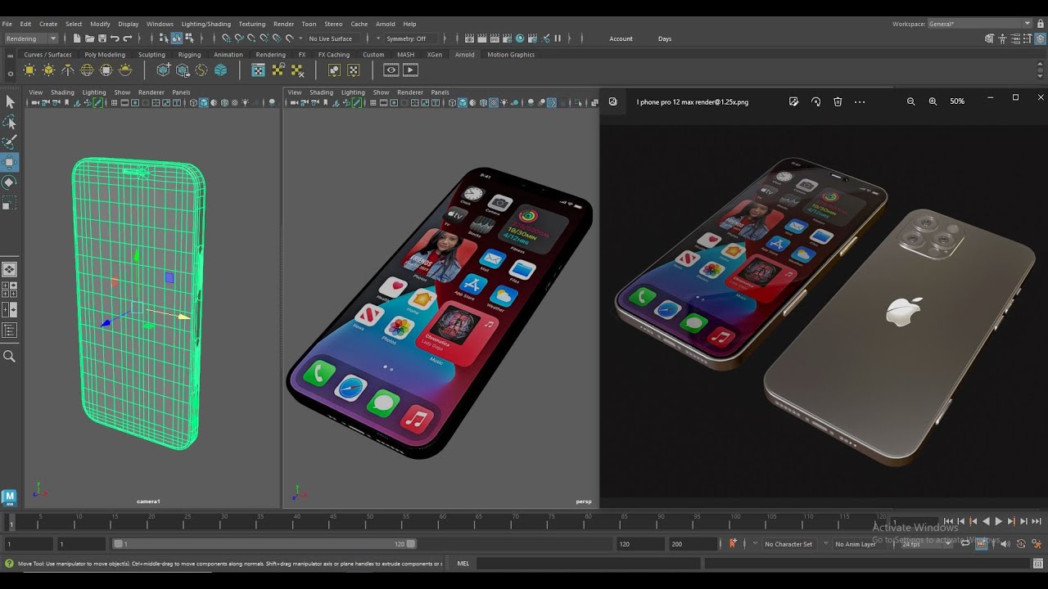This screenshot has height=589, width=1048.
Task: Zoom in on the render image
Action: pos(933,101)
